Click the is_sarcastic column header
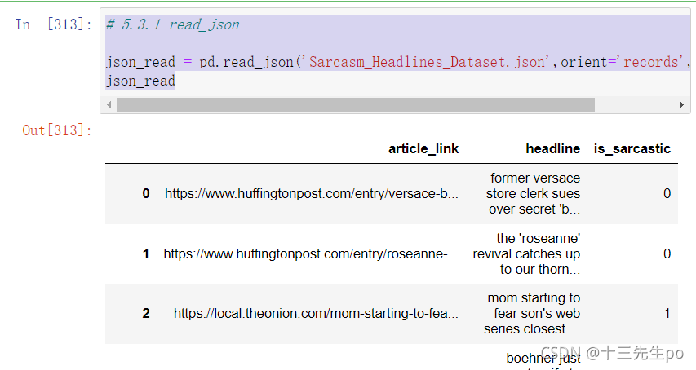Image resolution: width=696 pixels, height=370 pixels. (632, 148)
